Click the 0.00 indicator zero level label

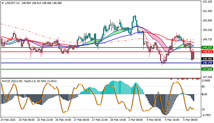coord(205,94)
